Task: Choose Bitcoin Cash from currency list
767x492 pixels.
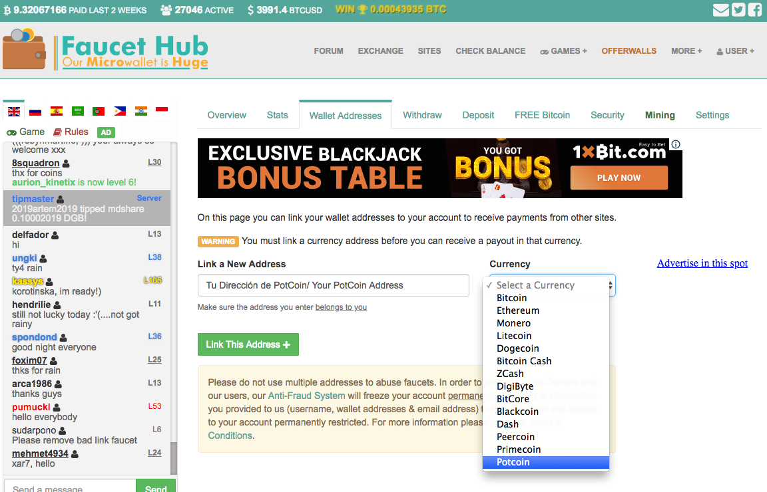Action: click(546, 361)
